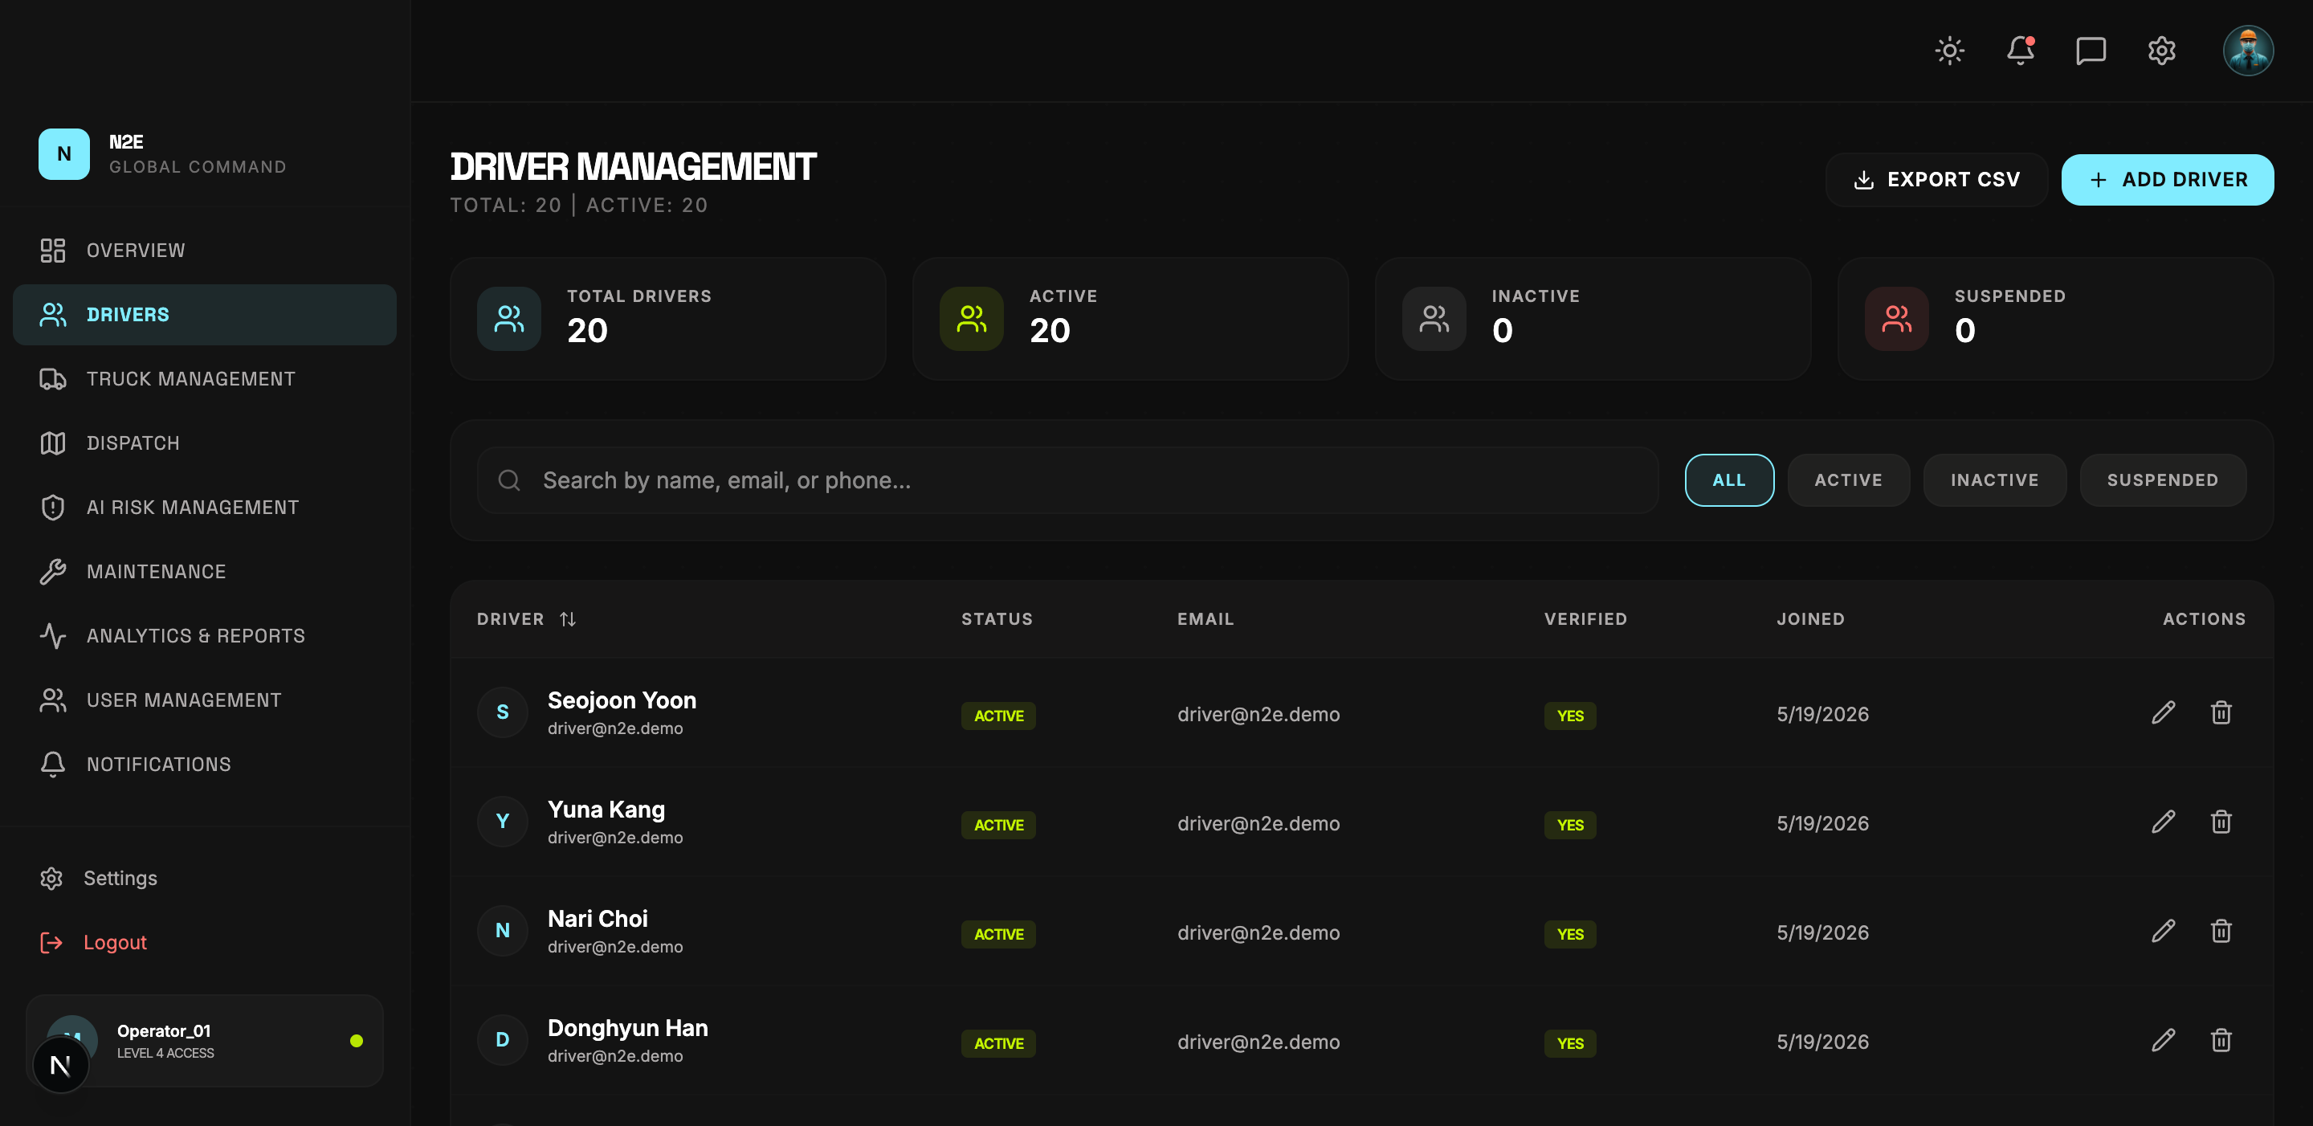2313x1126 pixels.
Task: Open the Operator_01 account card
Action: tap(205, 1040)
